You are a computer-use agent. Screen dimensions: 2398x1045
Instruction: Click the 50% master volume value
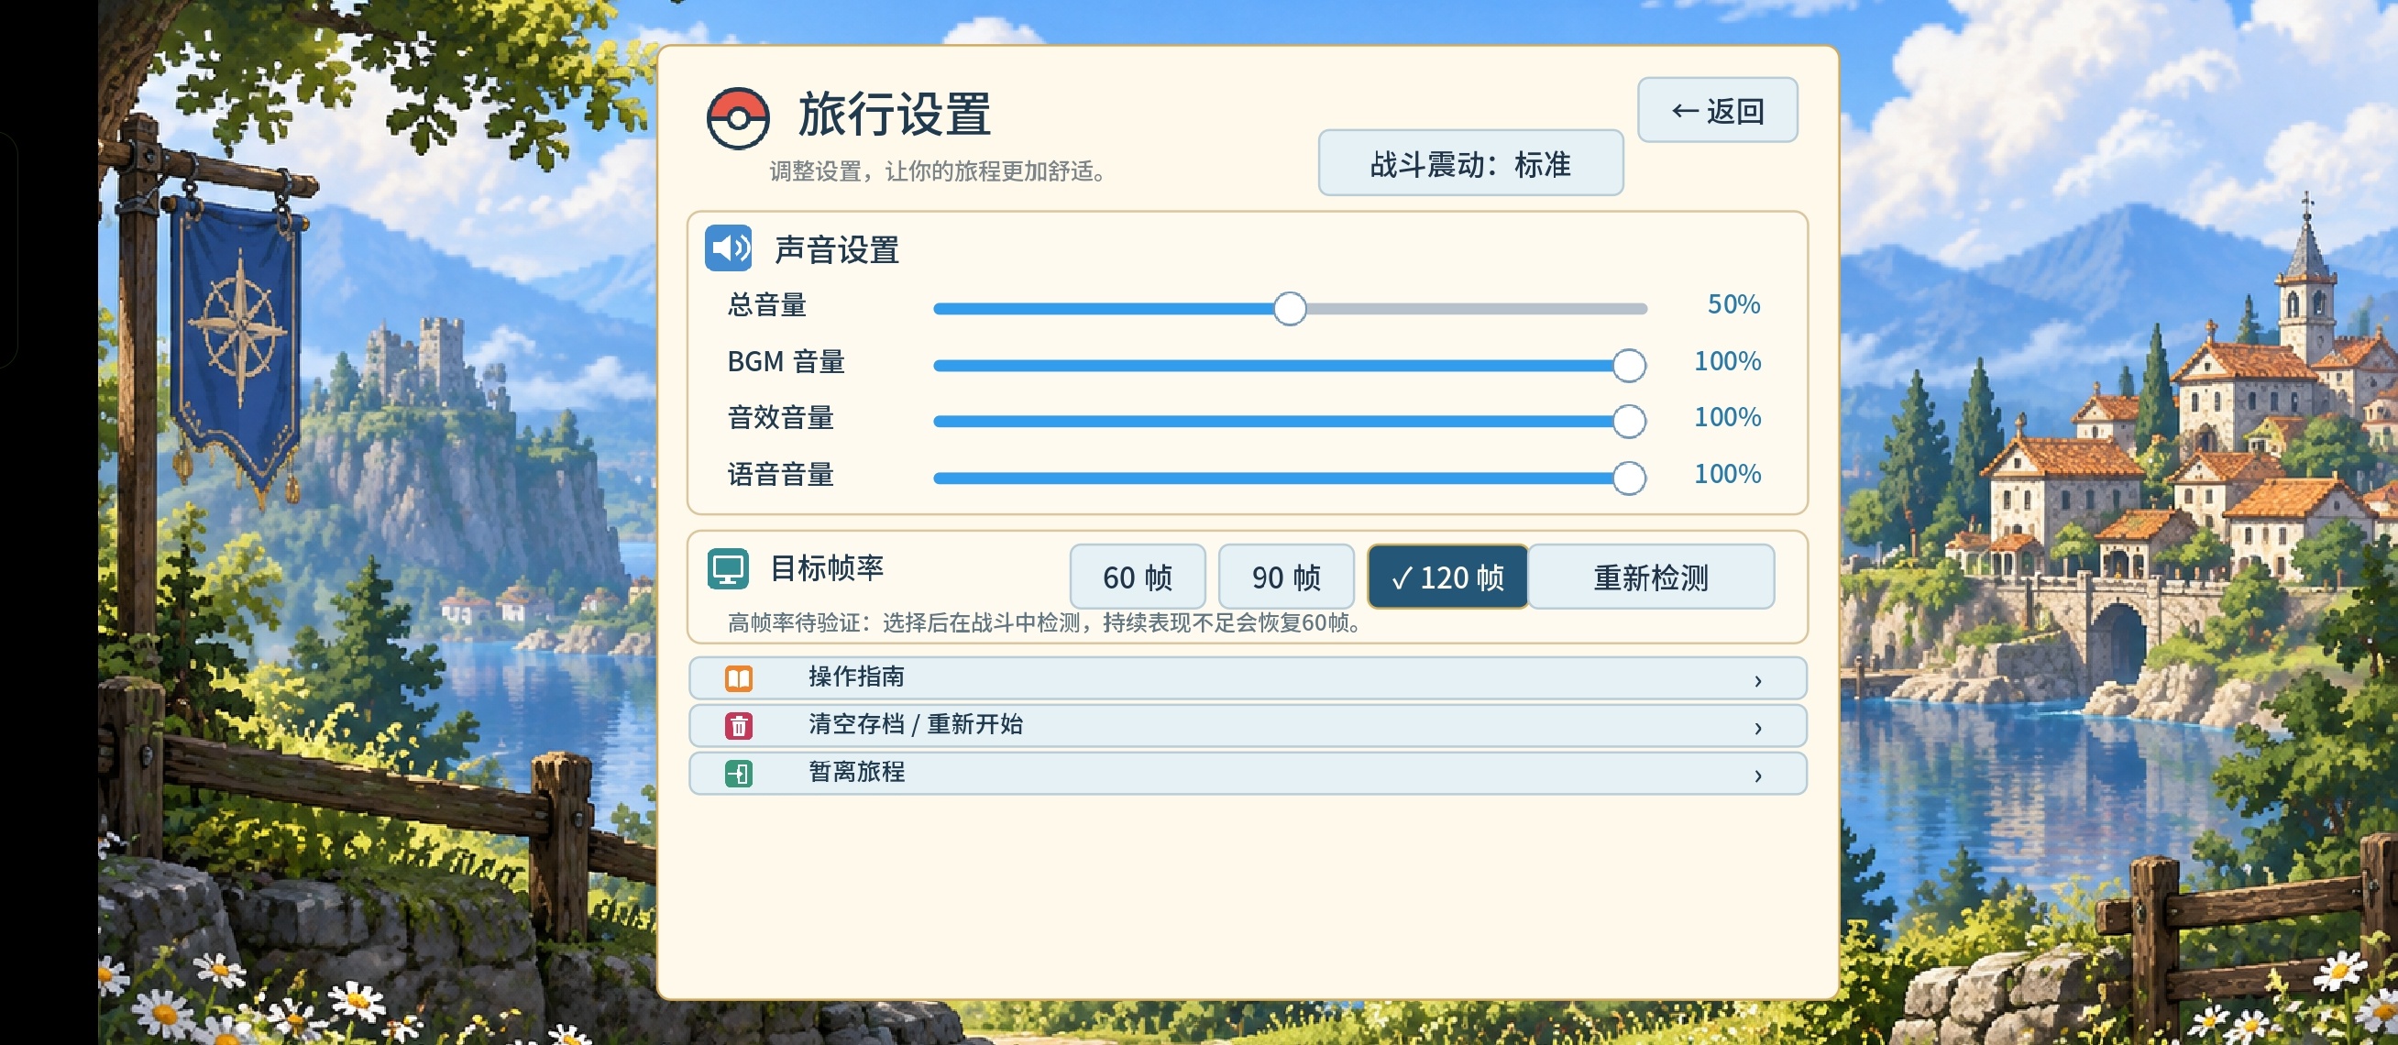(x=1733, y=304)
